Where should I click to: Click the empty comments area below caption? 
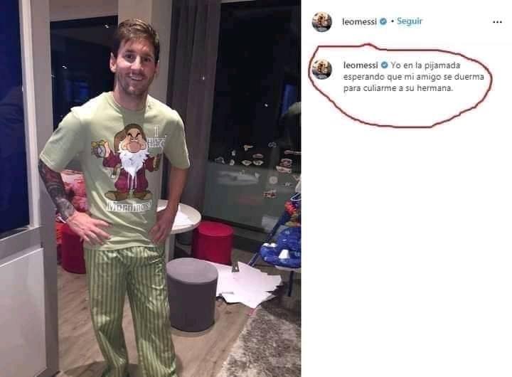pos(406,248)
